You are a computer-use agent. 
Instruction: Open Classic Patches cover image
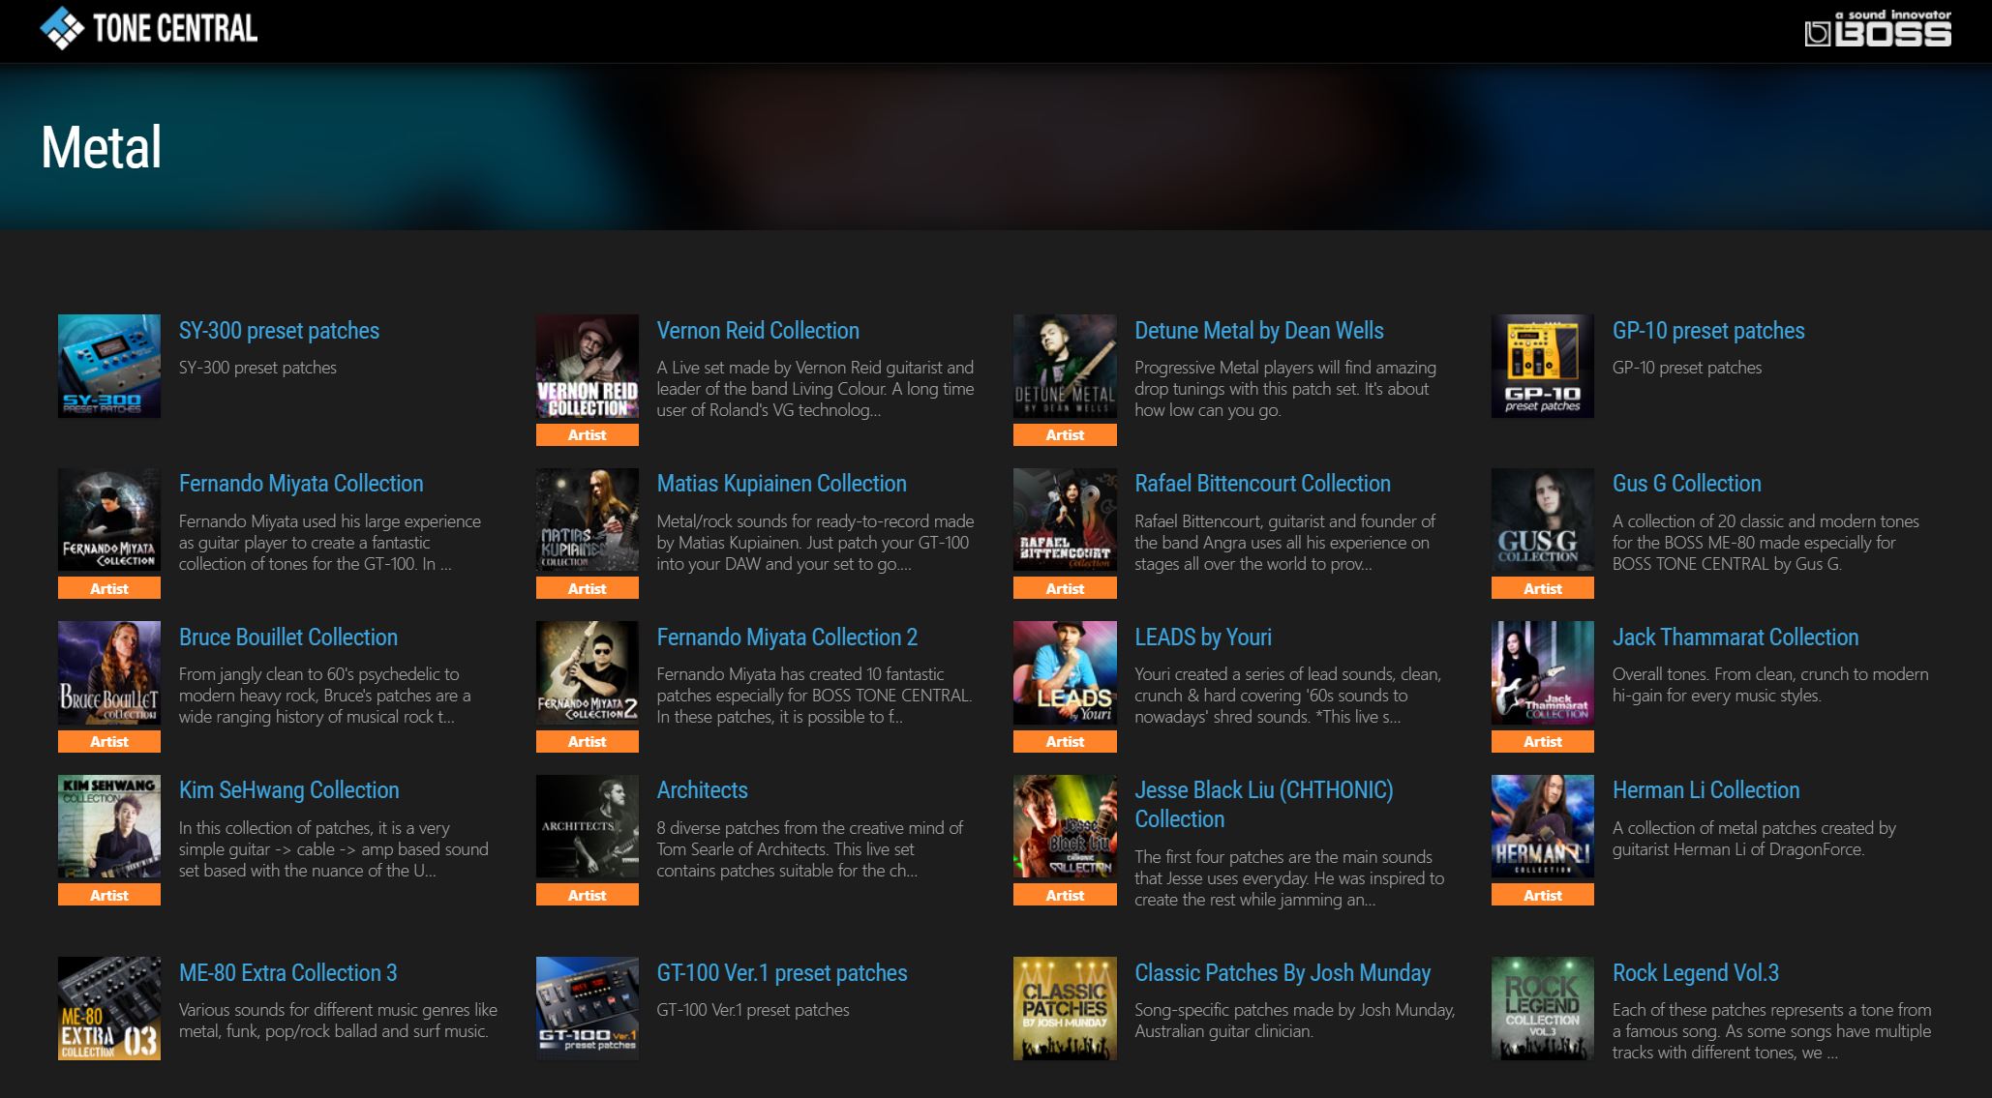tap(1065, 1008)
